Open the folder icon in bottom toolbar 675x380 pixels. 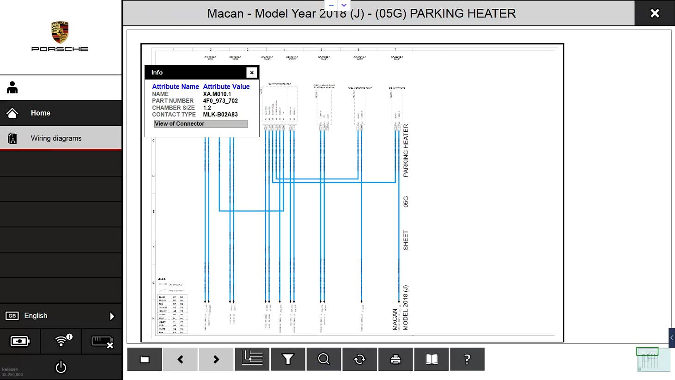(145, 359)
